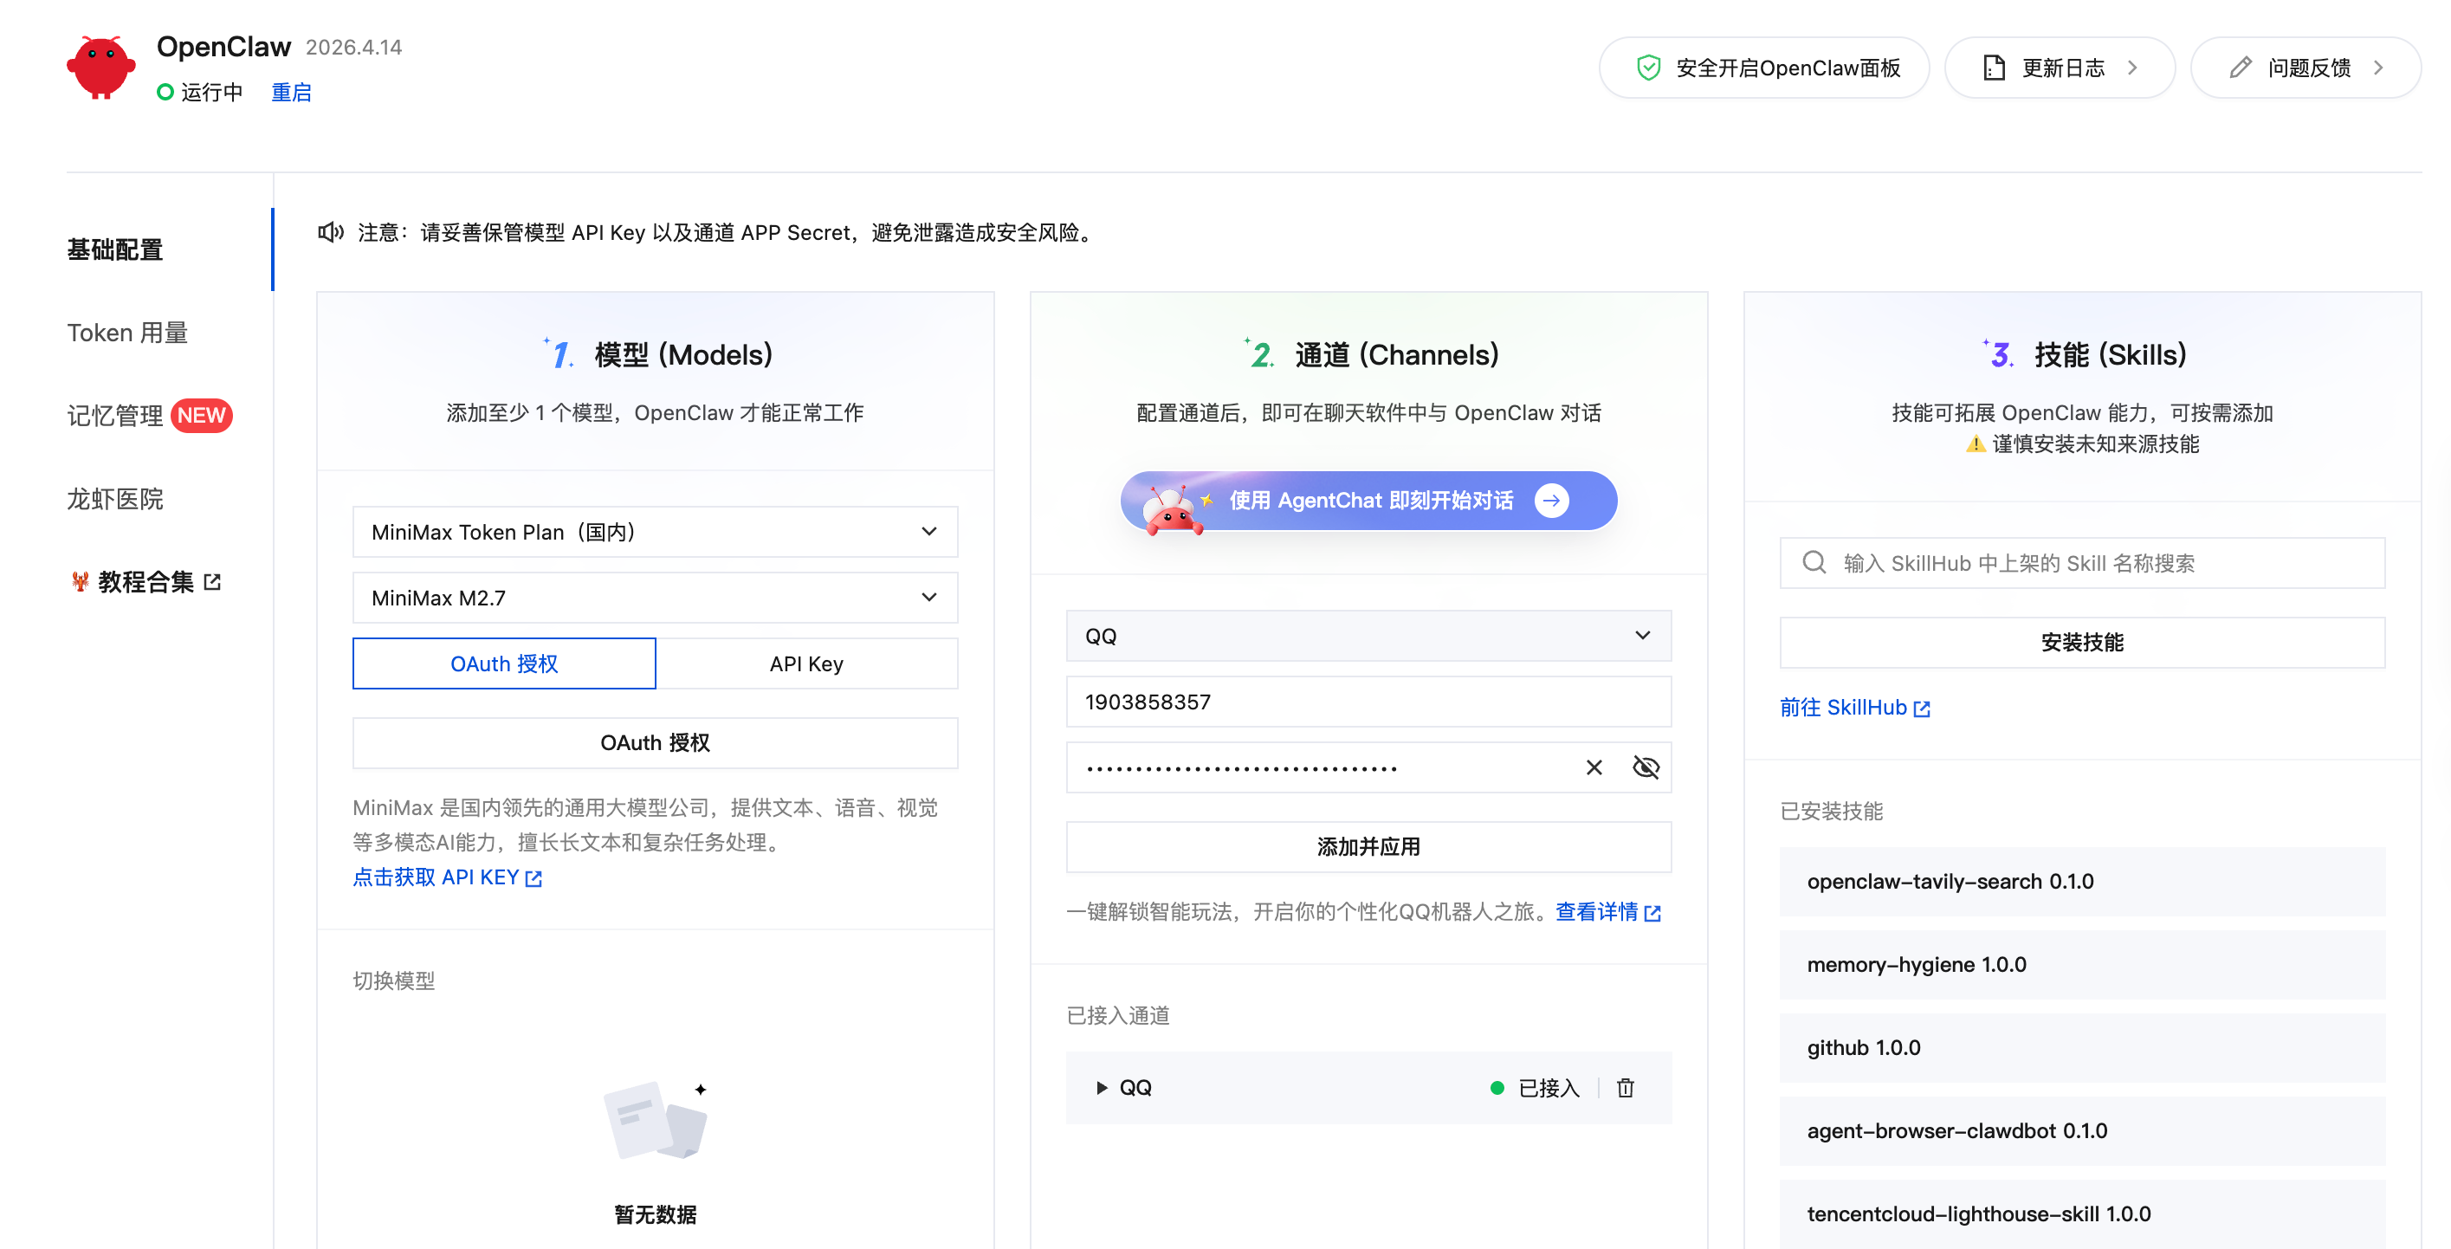Click the document icon beside 更新日志
This screenshot has height=1249, width=2451.
pos(1994,68)
